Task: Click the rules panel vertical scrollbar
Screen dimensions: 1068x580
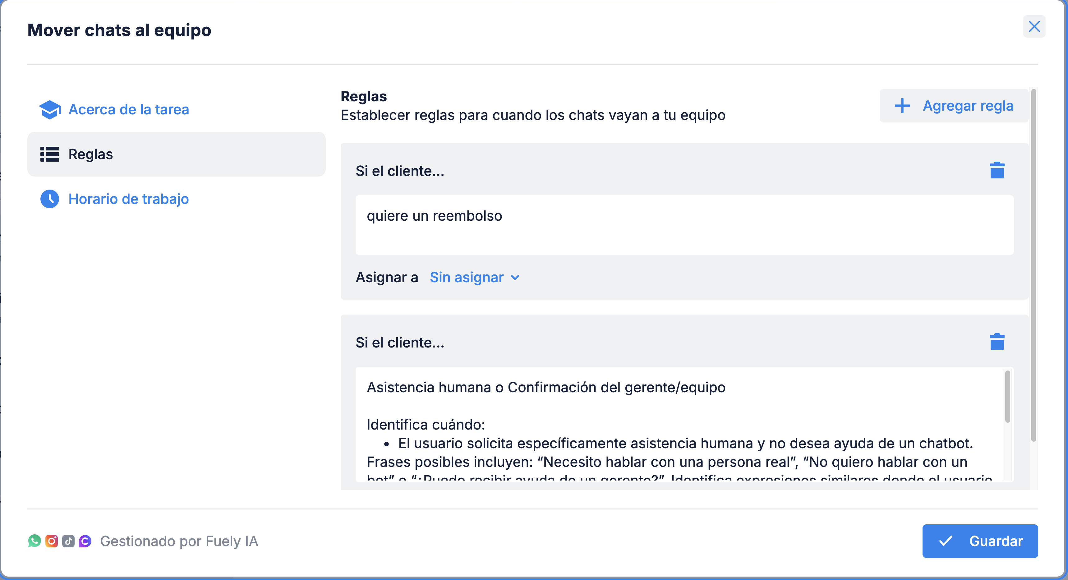Action: click(x=1033, y=265)
